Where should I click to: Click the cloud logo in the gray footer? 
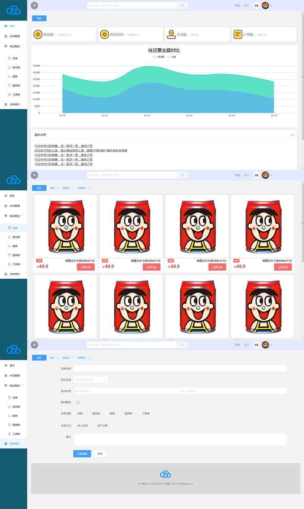[x=165, y=474]
